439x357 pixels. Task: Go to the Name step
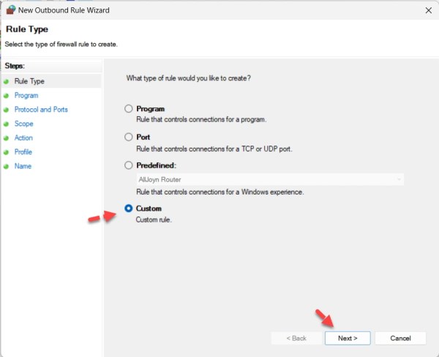[x=23, y=166]
